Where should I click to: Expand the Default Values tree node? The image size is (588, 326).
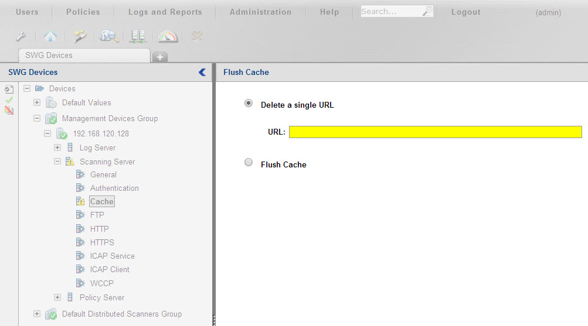coord(37,102)
